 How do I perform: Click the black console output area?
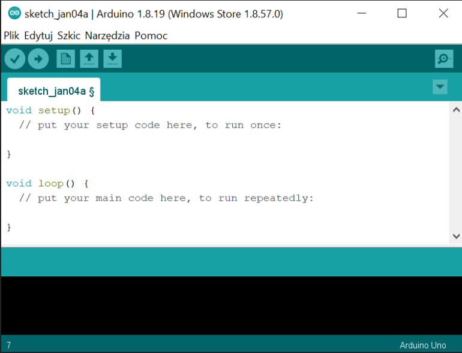(x=231, y=306)
